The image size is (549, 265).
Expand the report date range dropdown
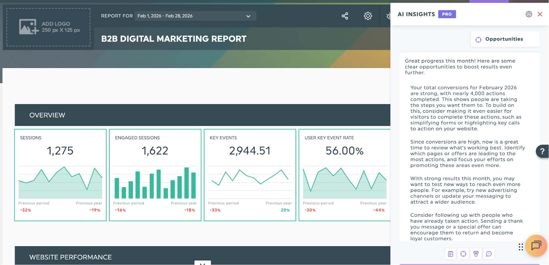pos(195,16)
